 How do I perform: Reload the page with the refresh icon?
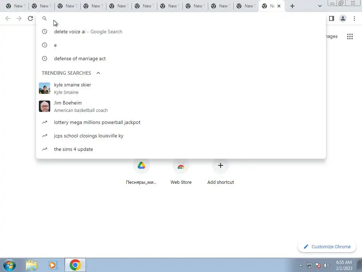30,18
